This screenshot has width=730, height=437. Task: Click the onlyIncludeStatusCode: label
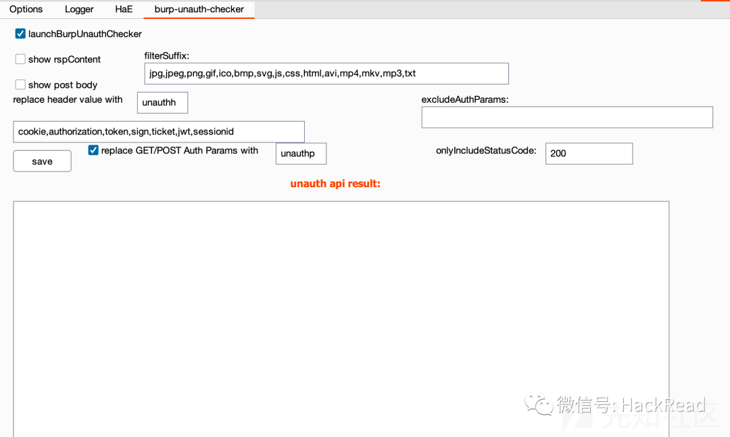coord(486,151)
